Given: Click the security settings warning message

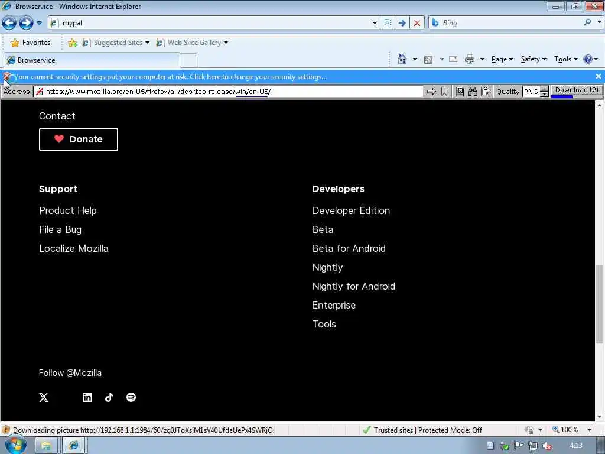Looking at the screenshot, I should [171, 77].
